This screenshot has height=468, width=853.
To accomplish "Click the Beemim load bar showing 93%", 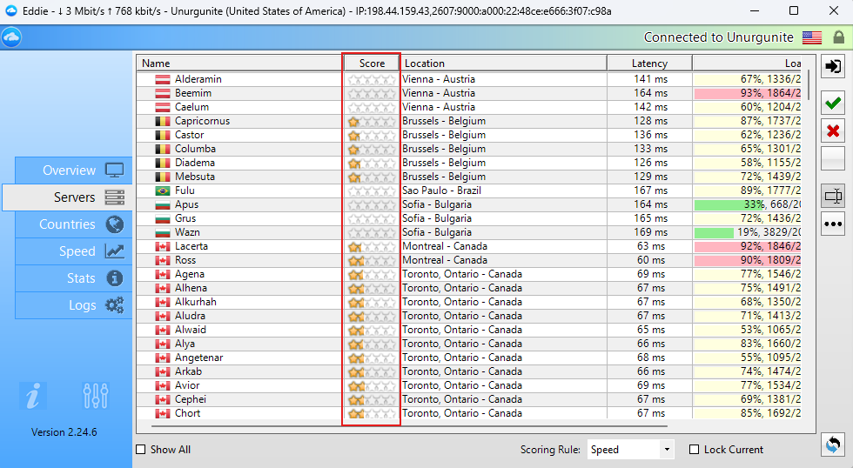I will click(748, 93).
